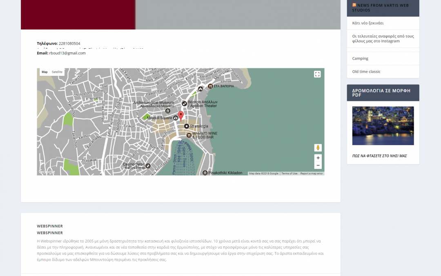Screen dimensions: 441x276
Task: Click the red location pin marker
Action: pyautogui.click(x=181, y=116)
